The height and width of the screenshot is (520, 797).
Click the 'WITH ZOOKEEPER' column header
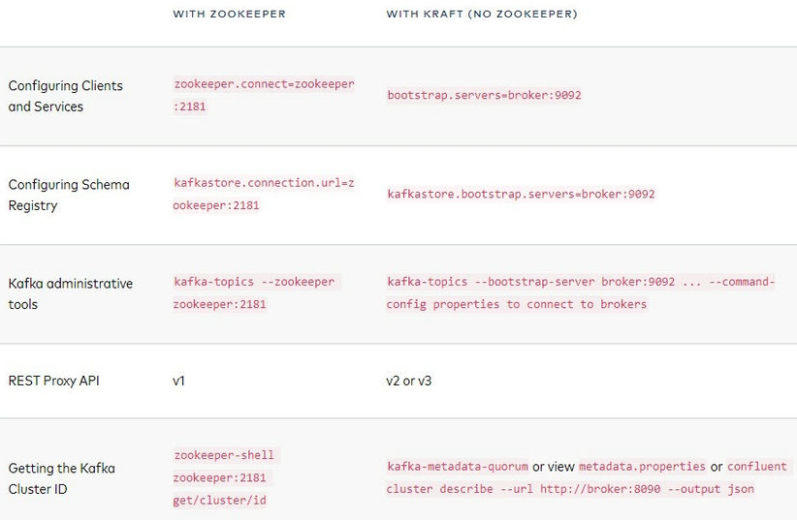click(229, 15)
